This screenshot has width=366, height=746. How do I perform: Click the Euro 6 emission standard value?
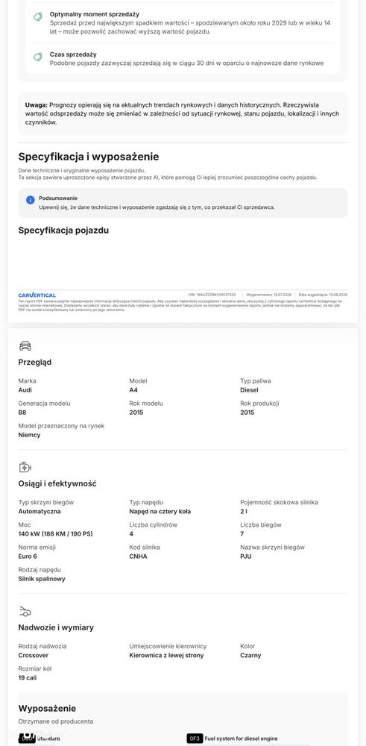click(27, 557)
